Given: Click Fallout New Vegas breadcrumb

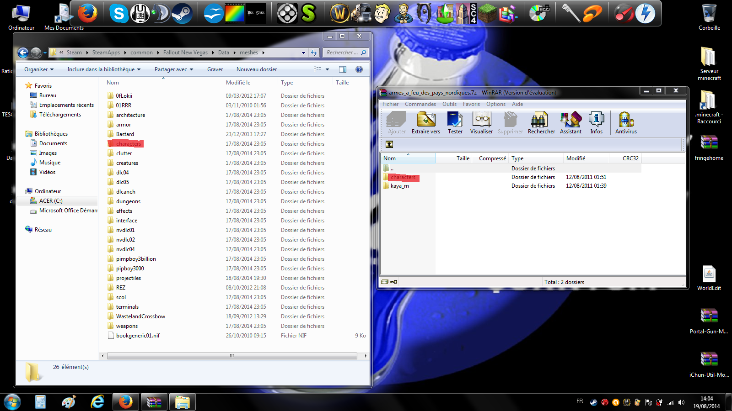Looking at the screenshot, I should point(185,53).
